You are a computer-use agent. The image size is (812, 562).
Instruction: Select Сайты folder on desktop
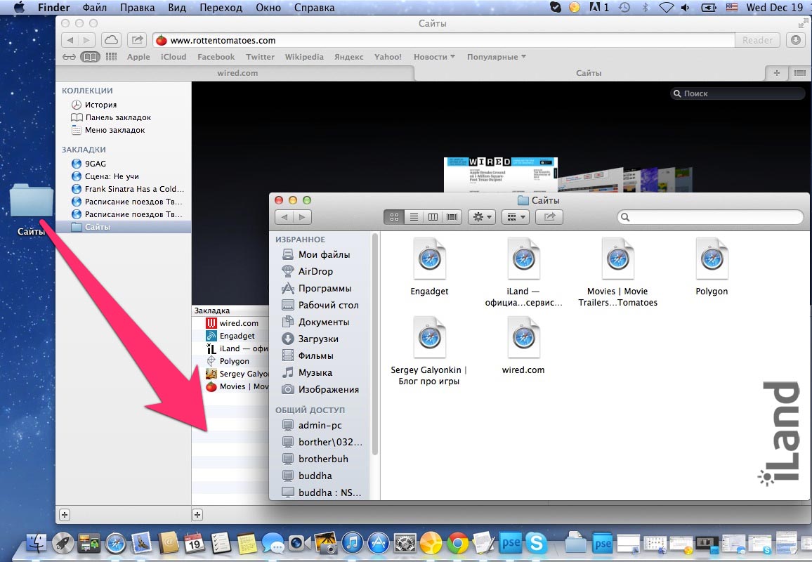coord(31,209)
